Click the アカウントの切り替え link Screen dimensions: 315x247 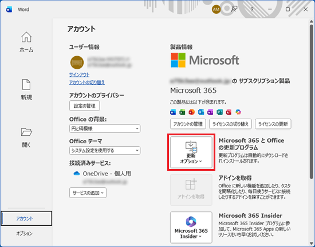point(87,83)
